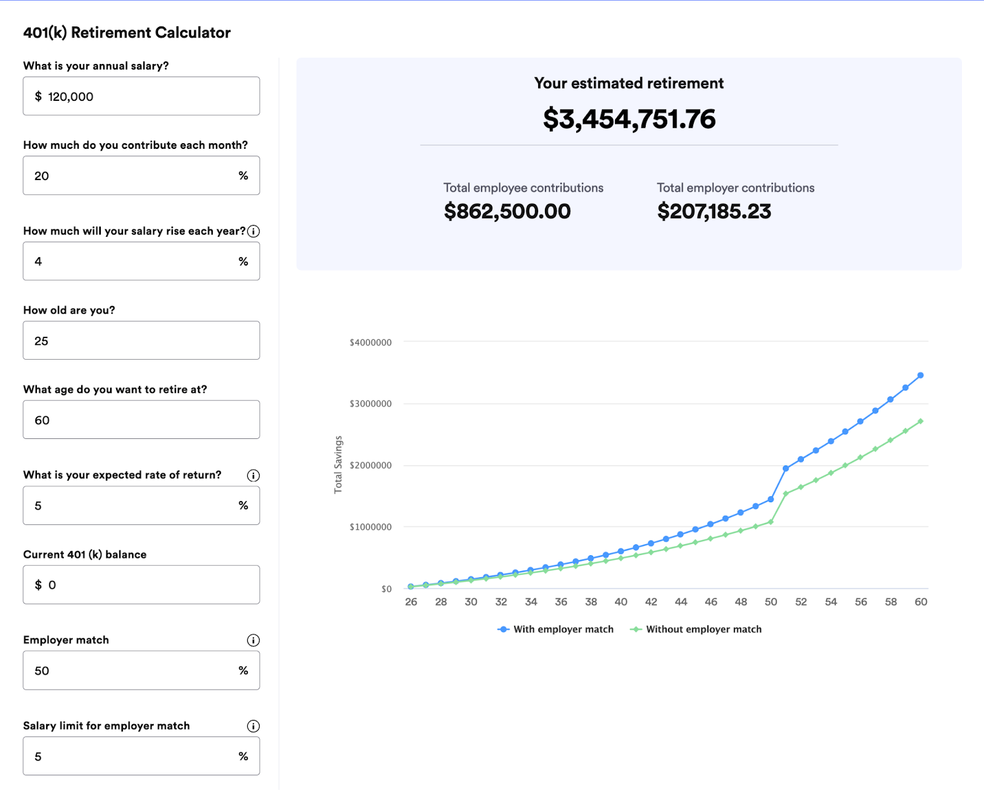
Task: Edit the current age field showing 25
Action: coord(141,341)
